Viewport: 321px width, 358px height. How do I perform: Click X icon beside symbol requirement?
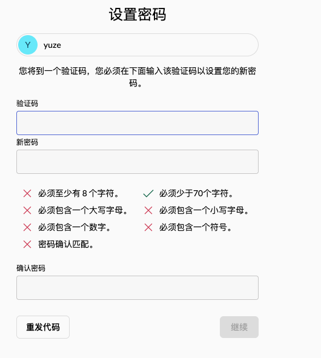[x=148, y=227]
